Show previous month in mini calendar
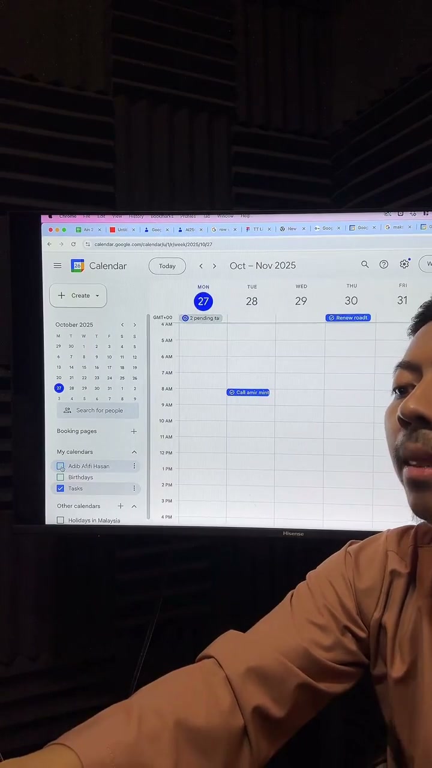 click(x=122, y=325)
